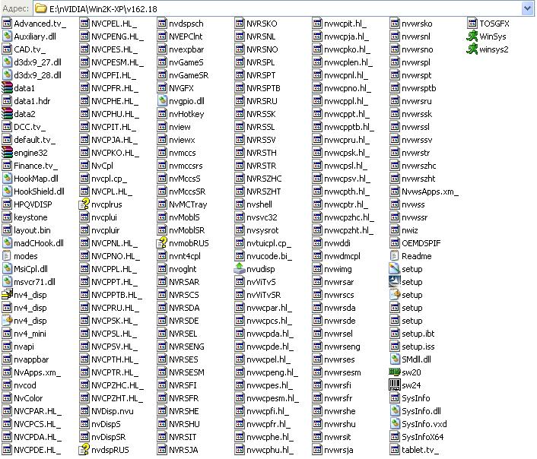Click the WinSys green runner icon
The width and height of the screenshot is (537, 459).
pos(472,36)
